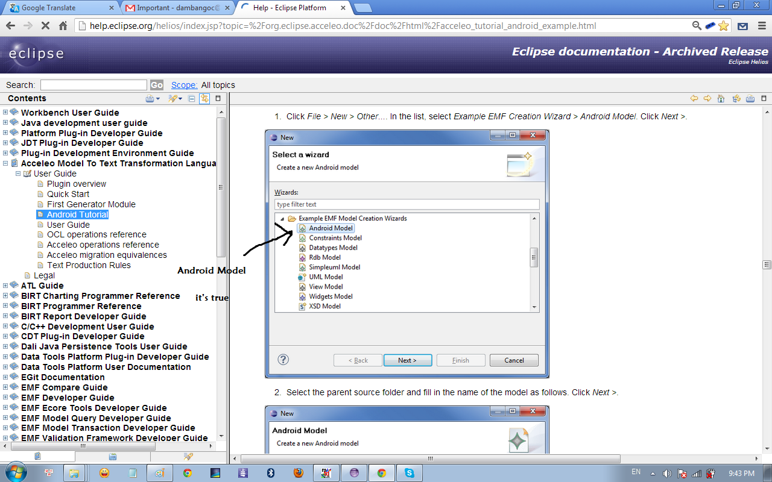Bookmark this page with the star icon
Image resolution: width=772 pixels, height=482 pixels.
click(x=723, y=26)
